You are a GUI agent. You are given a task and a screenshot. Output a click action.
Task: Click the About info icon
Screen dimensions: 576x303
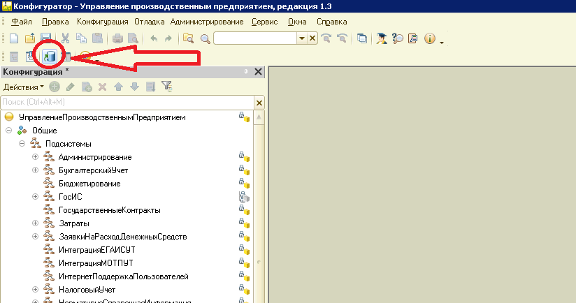[429, 38]
